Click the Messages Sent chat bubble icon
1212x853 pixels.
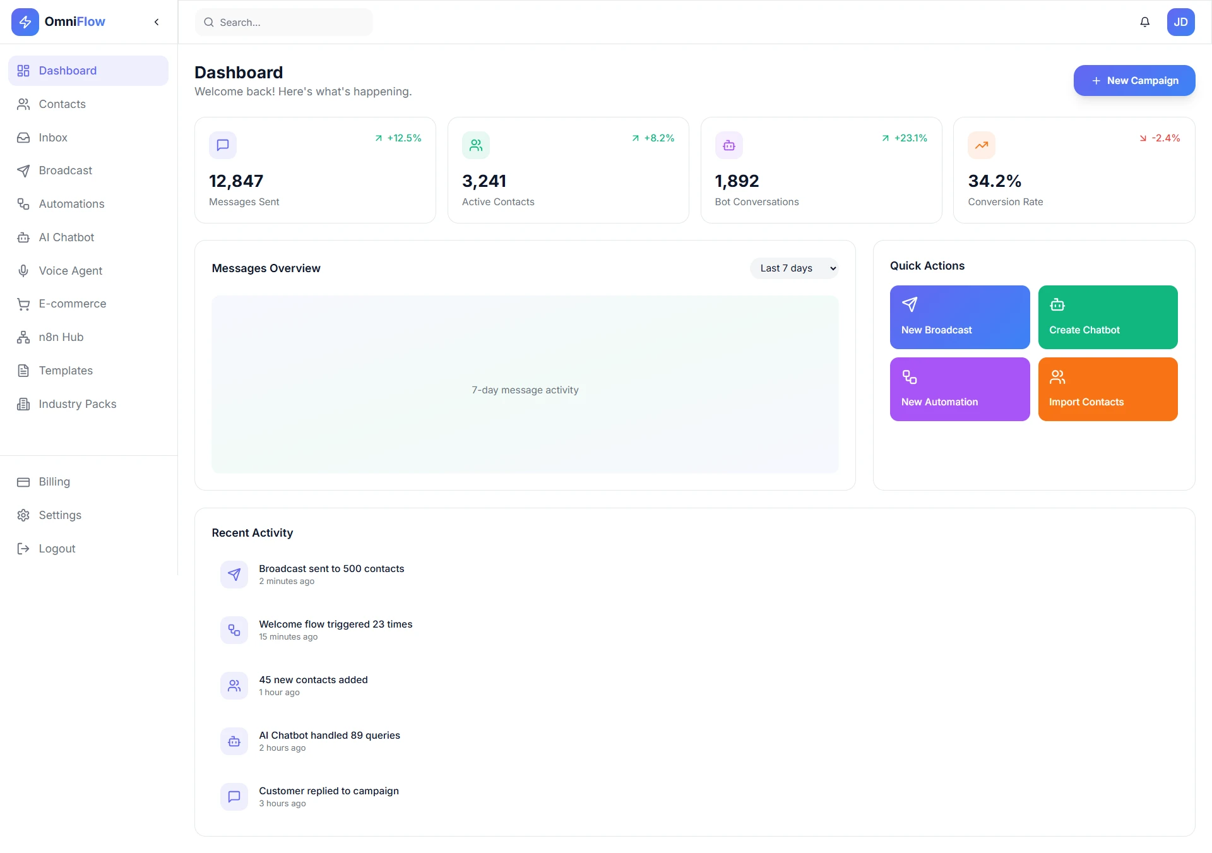pyautogui.click(x=223, y=145)
